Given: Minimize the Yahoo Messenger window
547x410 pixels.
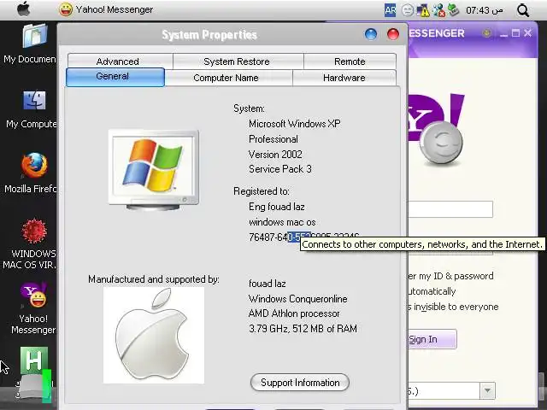Looking at the screenshot, I should [503, 33].
